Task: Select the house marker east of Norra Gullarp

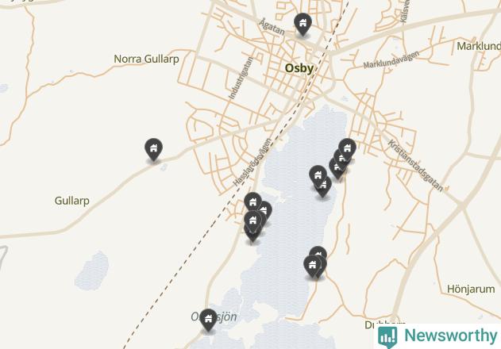Action: [x=154, y=149]
